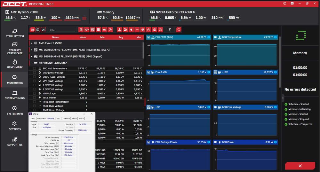The width and height of the screenshot is (320, 172).
Task: Switch to the Bench tab in CPU-Z
Action: [x=74, y=118]
